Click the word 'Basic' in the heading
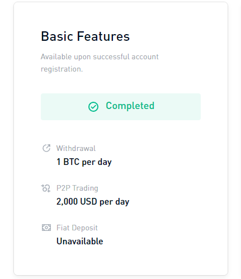Image resolution: width=241 pixels, height=279 pixels. pos(57,36)
